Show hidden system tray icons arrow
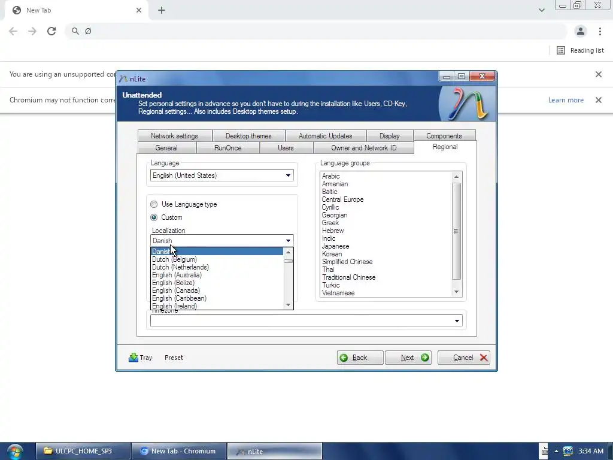Screen dimensions: 613x460 coord(556,451)
